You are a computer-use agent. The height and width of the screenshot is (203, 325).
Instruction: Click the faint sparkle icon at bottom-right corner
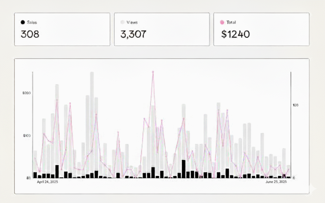point(312,188)
